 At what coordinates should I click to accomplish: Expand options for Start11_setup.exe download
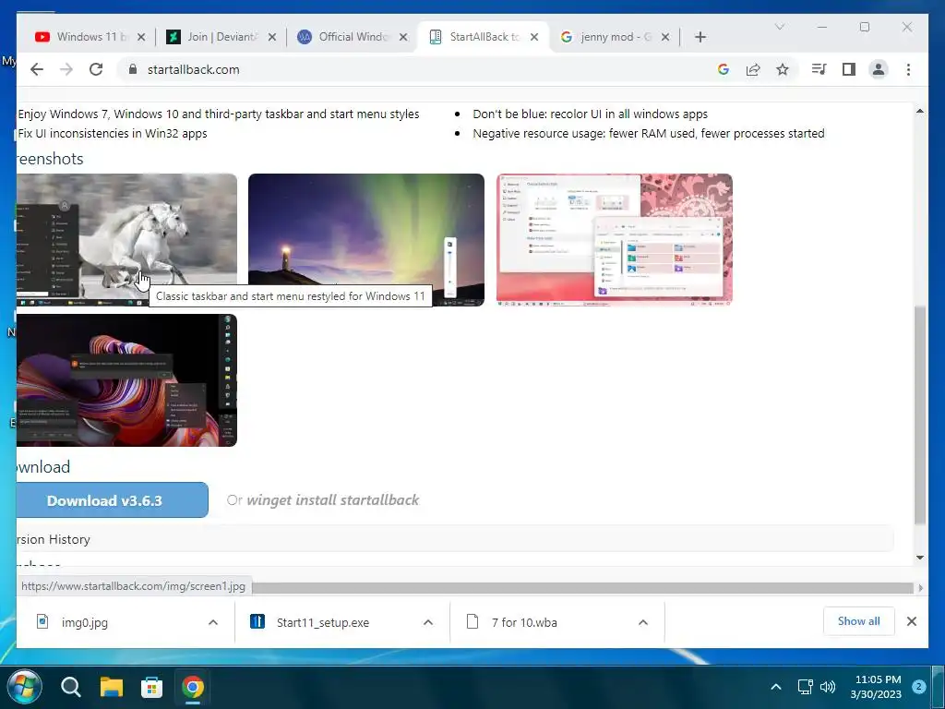tap(428, 622)
